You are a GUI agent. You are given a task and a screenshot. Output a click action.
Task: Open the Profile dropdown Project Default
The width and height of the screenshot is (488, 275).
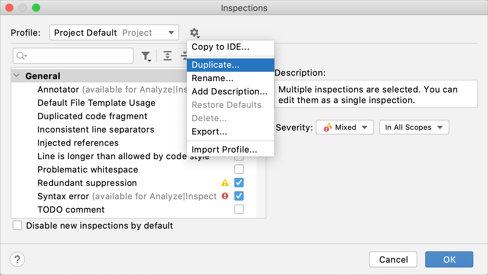tap(114, 33)
